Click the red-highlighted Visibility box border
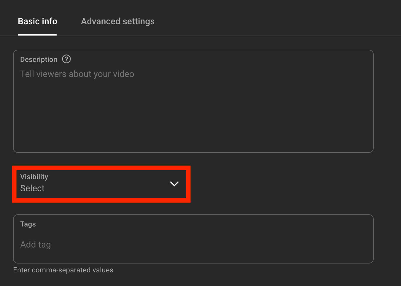The height and width of the screenshot is (286, 401). [101, 168]
